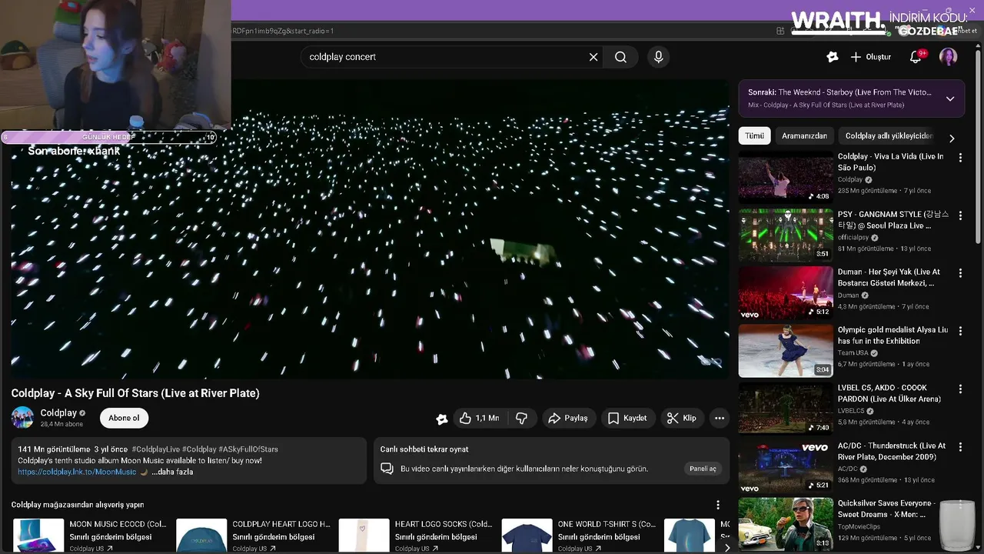Click the Kaydet save button

[627, 418]
